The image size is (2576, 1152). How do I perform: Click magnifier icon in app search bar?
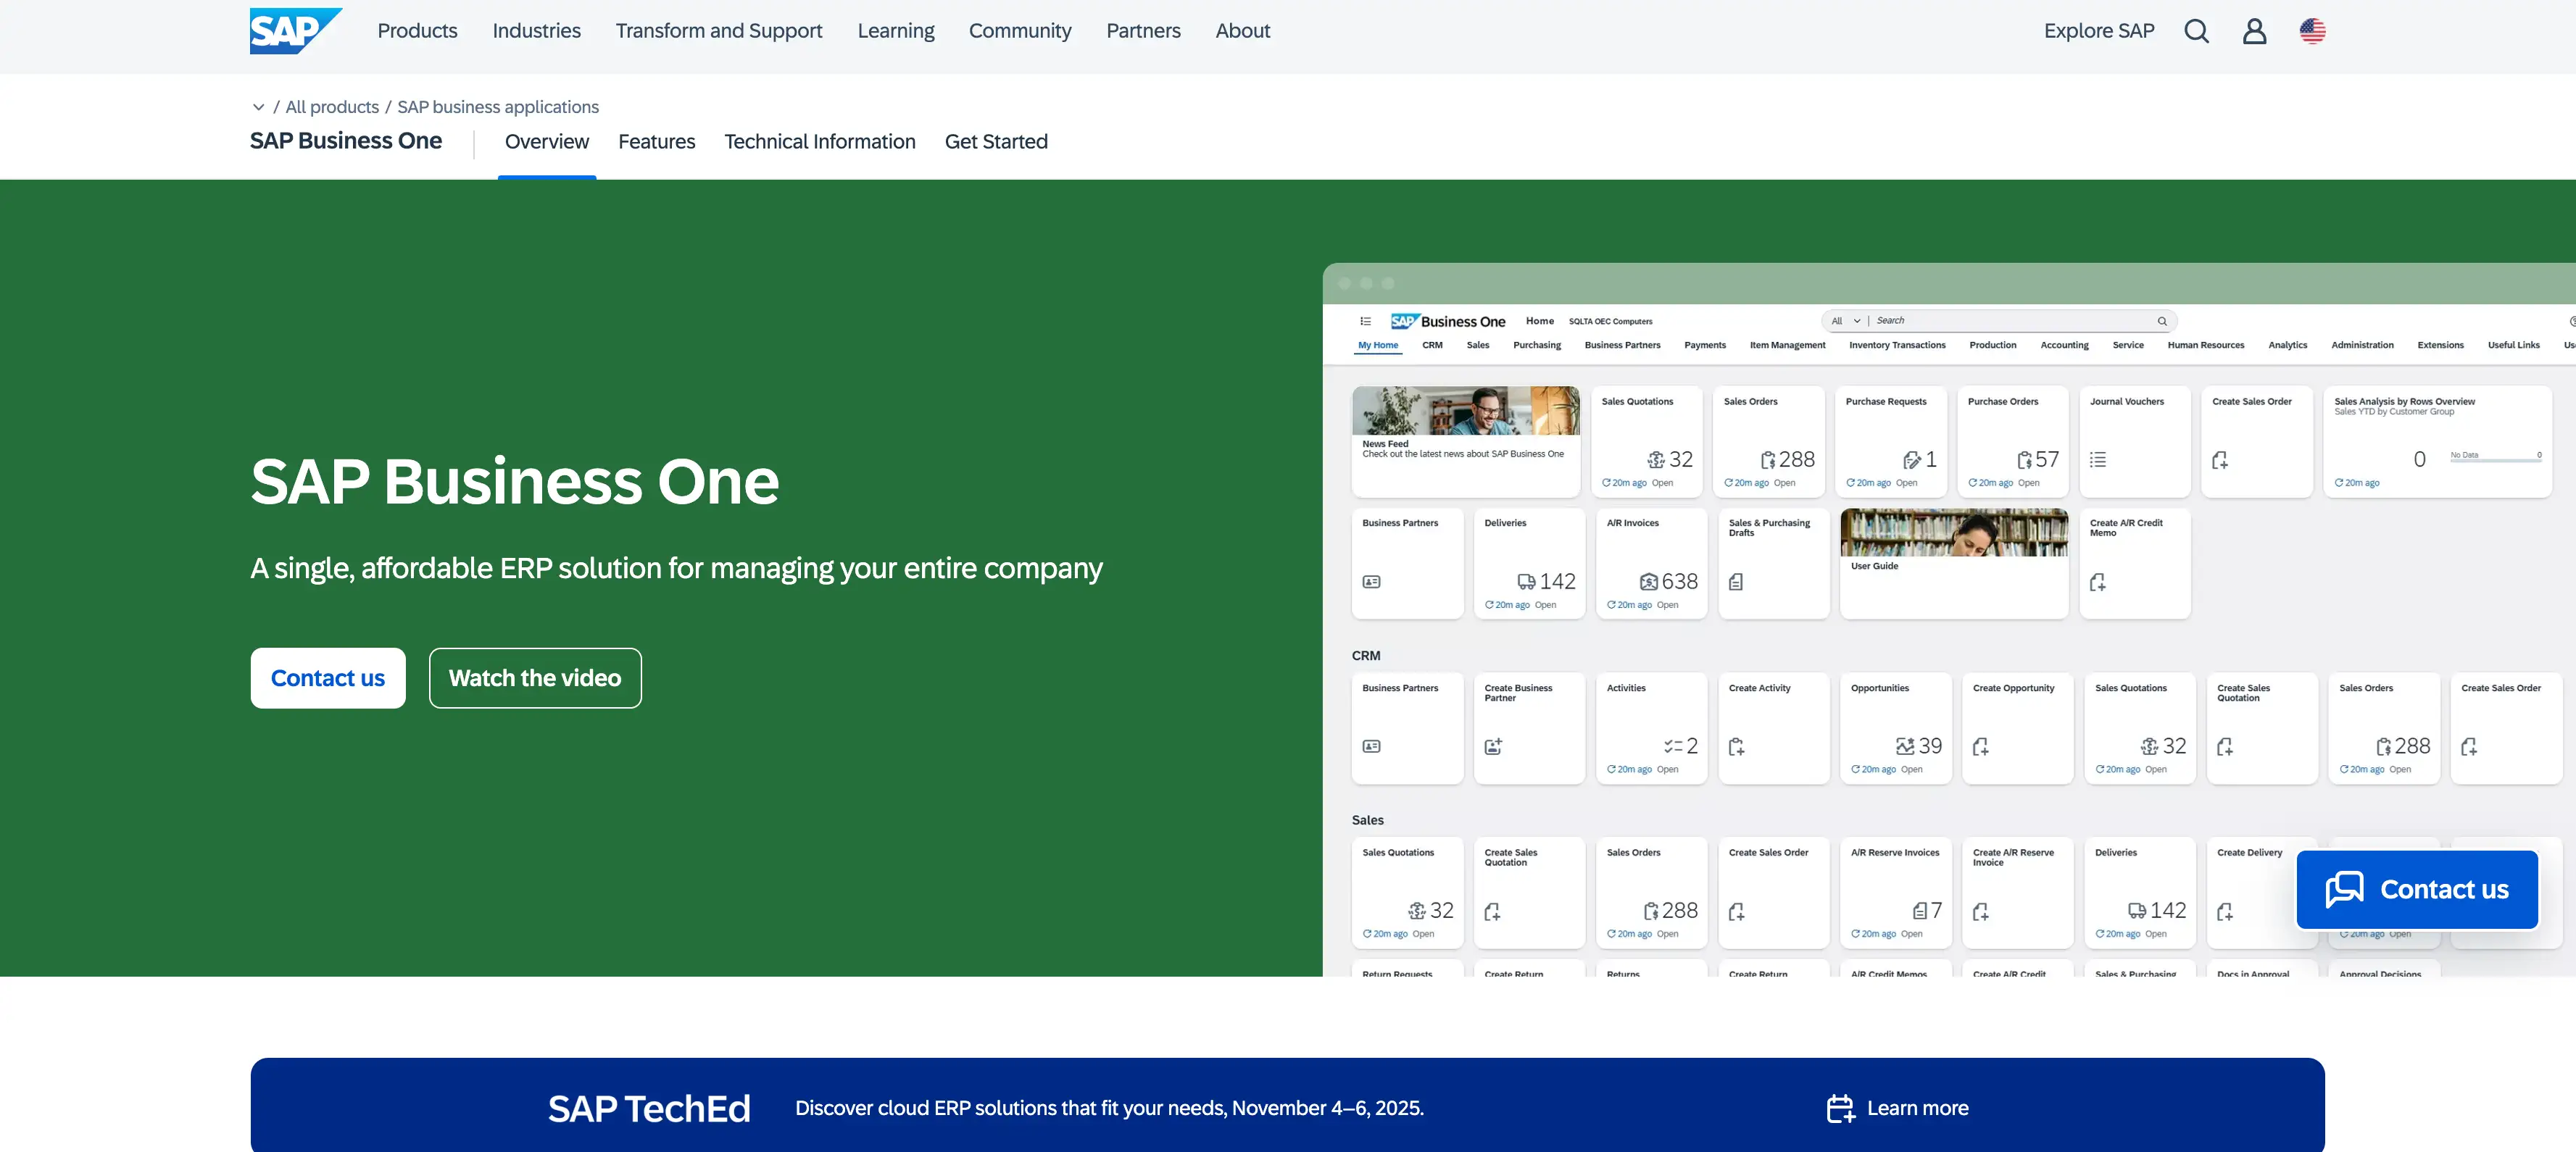pos(2161,321)
